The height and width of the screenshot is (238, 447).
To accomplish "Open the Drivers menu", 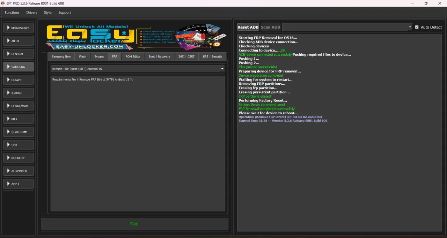I will 31,13.
